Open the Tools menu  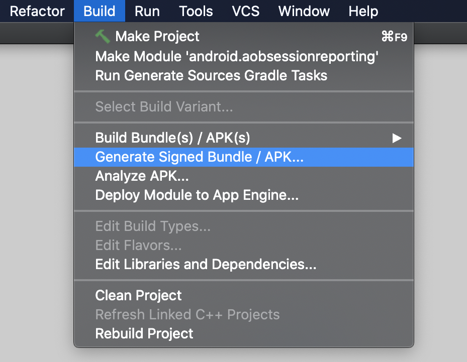pos(196,12)
